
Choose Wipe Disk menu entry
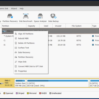(x=31, y=62)
